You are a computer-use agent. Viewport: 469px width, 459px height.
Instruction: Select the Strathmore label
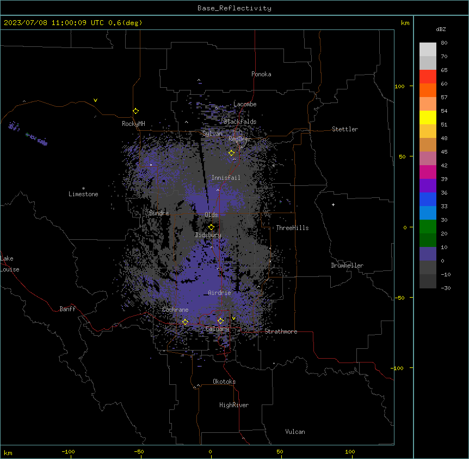pyautogui.click(x=281, y=331)
